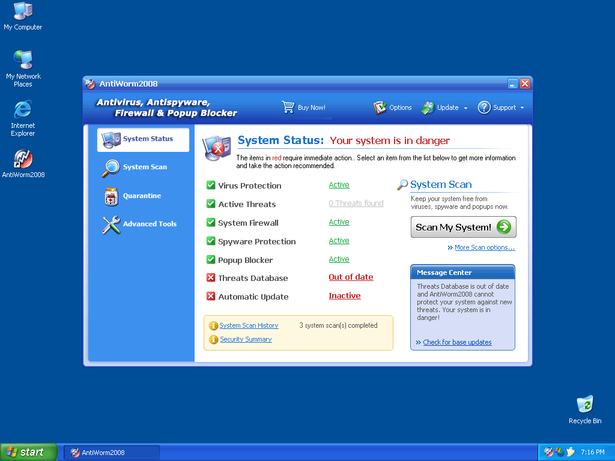Screen dimensions: 615x461
Task: Click the green checkmark beside Virus Protection
Action: click(211, 185)
